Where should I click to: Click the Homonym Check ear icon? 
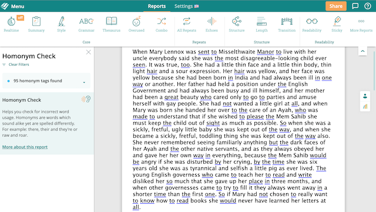click(86, 99)
